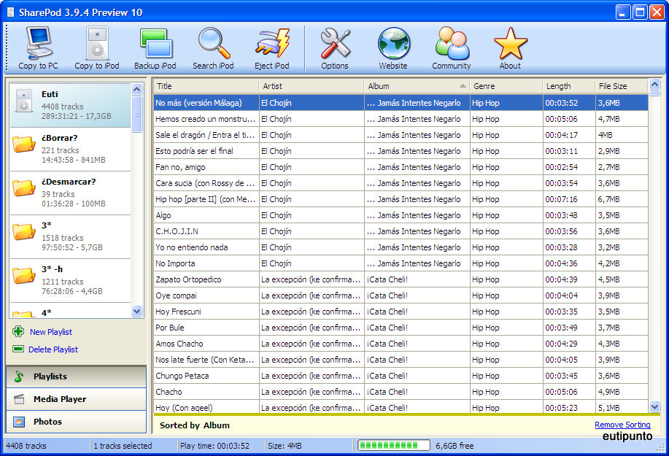Select track "Oye compai"
The image size is (669, 456).
click(206, 295)
